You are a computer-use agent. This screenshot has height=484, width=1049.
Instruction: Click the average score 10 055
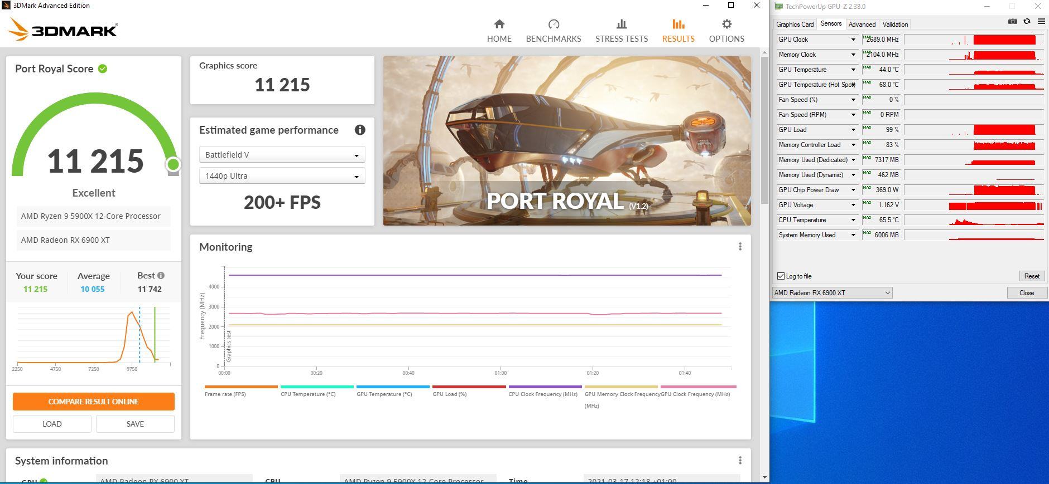(93, 289)
